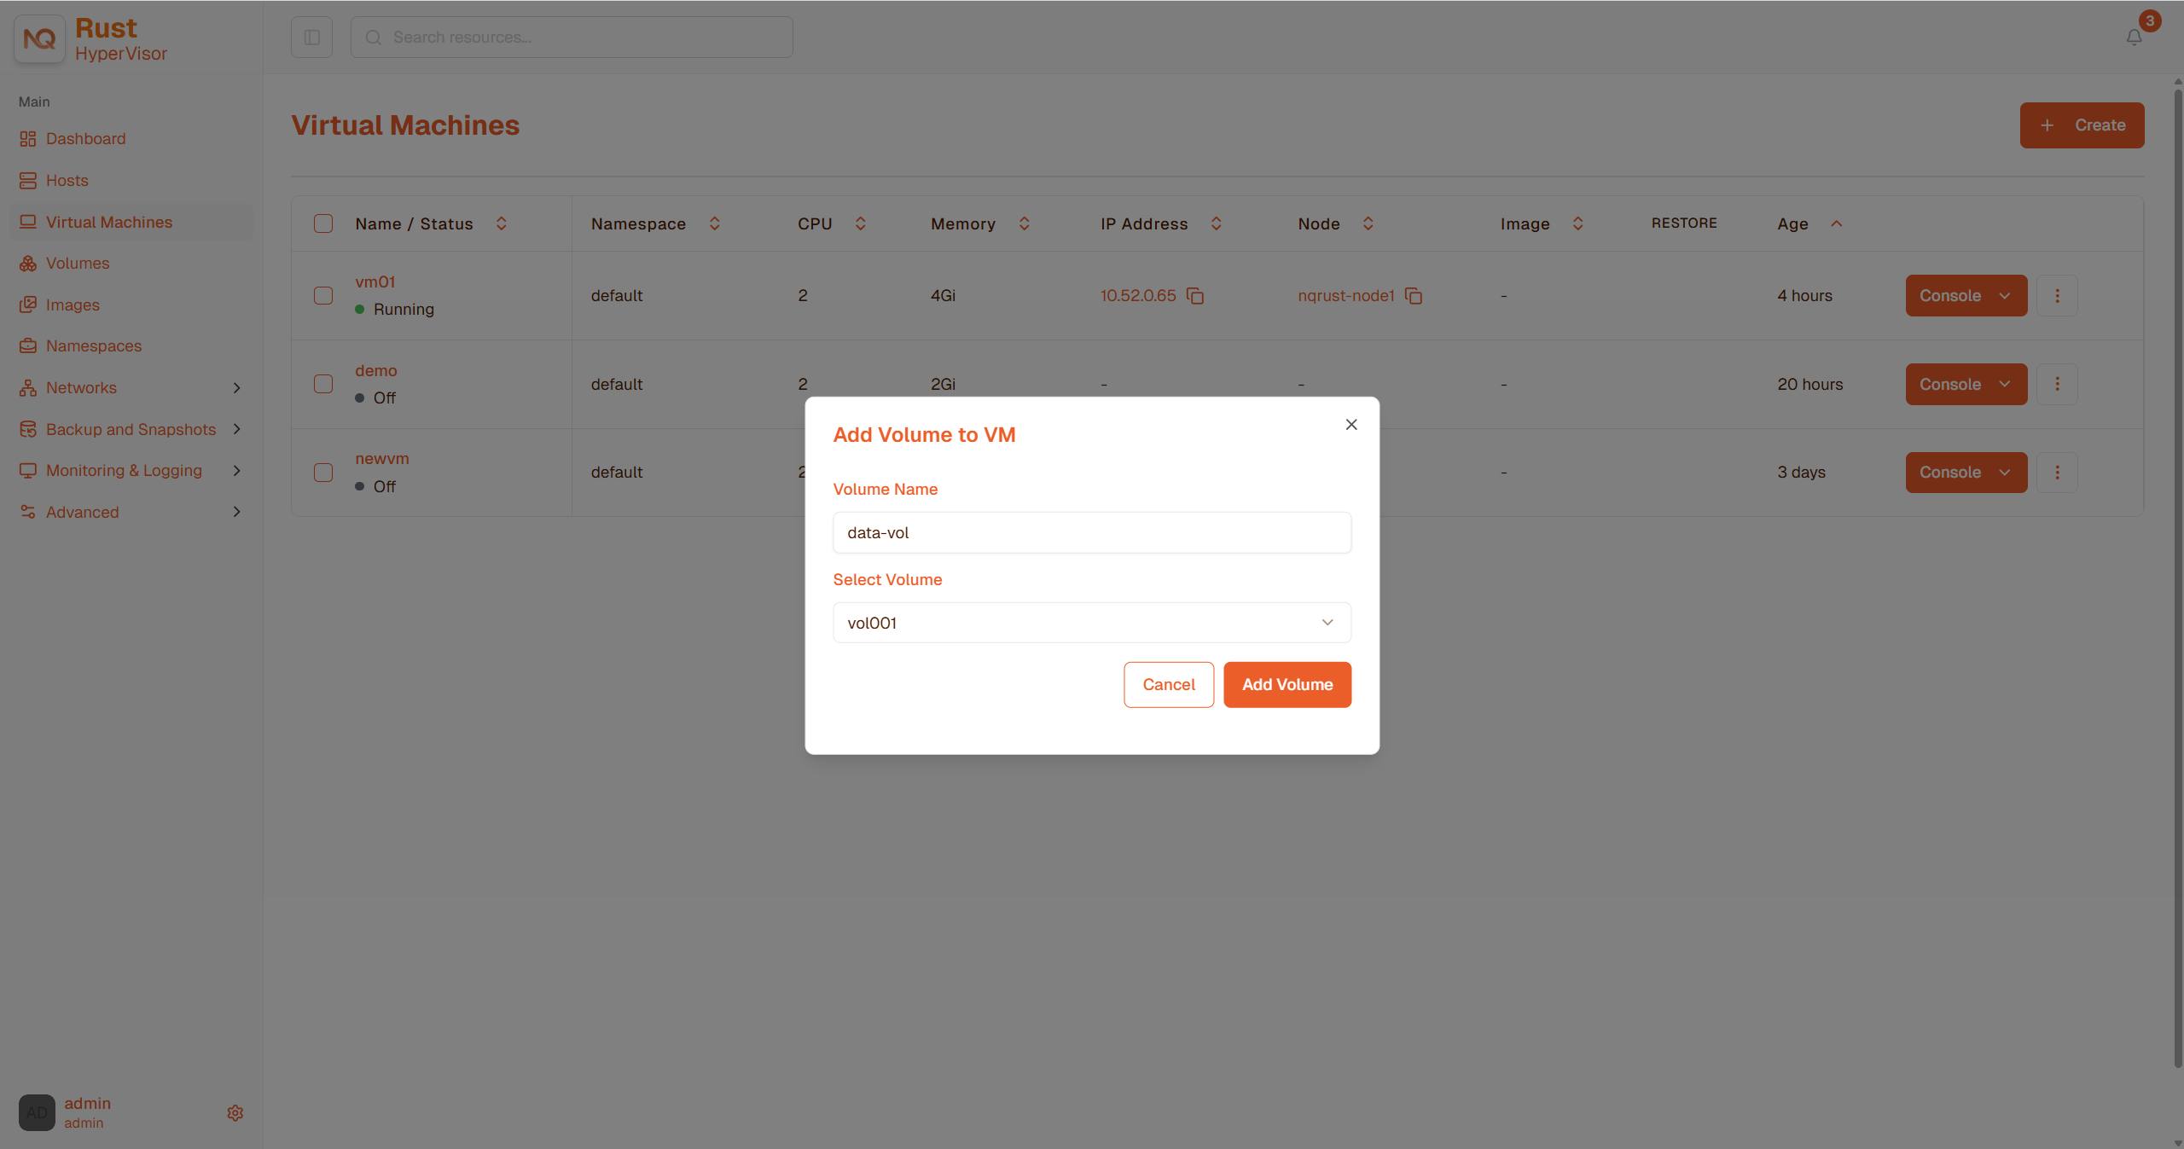Open more actions menu for newvm
Image resolution: width=2184 pixels, height=1149 pixels.
point(2057,472)
